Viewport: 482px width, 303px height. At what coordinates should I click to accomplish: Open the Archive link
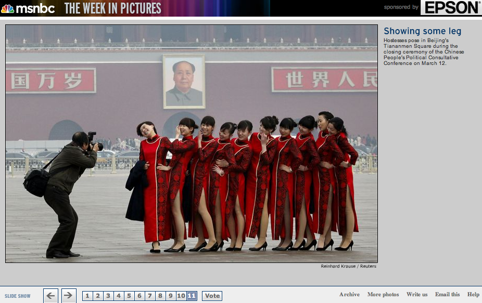[349, 295]
